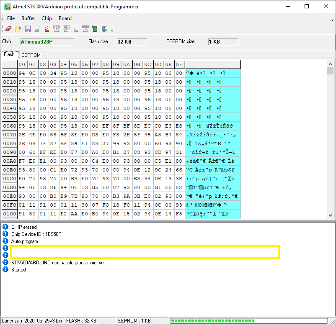Image resolution: width=336 pixels, height=325 pixels.
Task: Click the info icon beside 'Started'
Action: (5, 270)
